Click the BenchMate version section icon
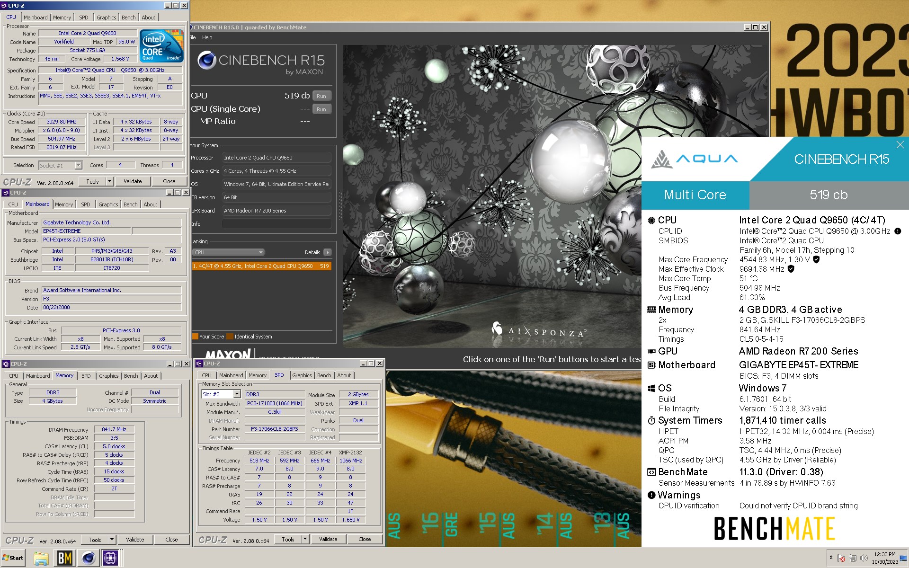 (651, 472)
